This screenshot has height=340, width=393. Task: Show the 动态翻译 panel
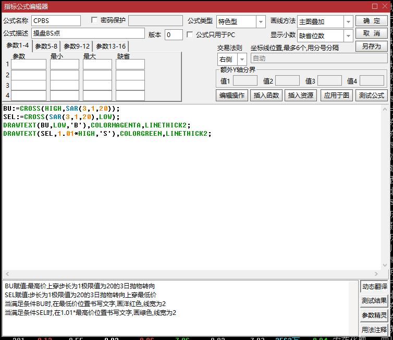click(374, 286)
